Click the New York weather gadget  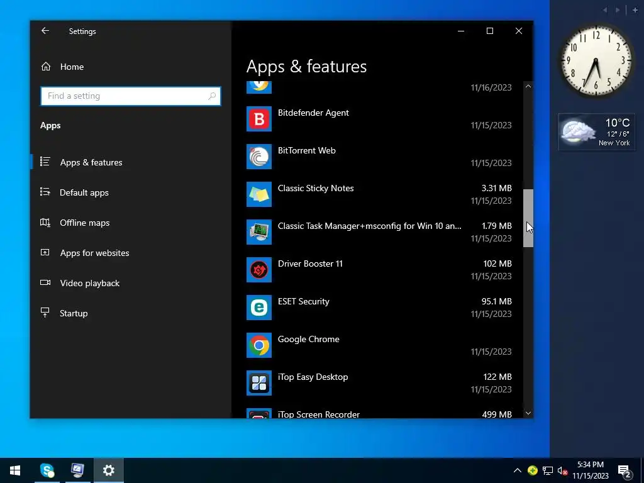click(x=596, y=132)
